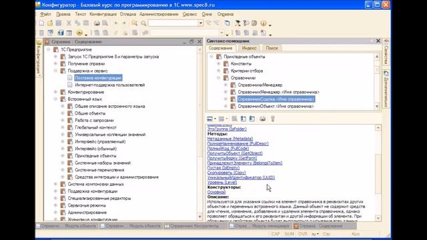Switch to the Индекс tab
The height and width of the screenshot is (240, 427).
click(249, 48)
